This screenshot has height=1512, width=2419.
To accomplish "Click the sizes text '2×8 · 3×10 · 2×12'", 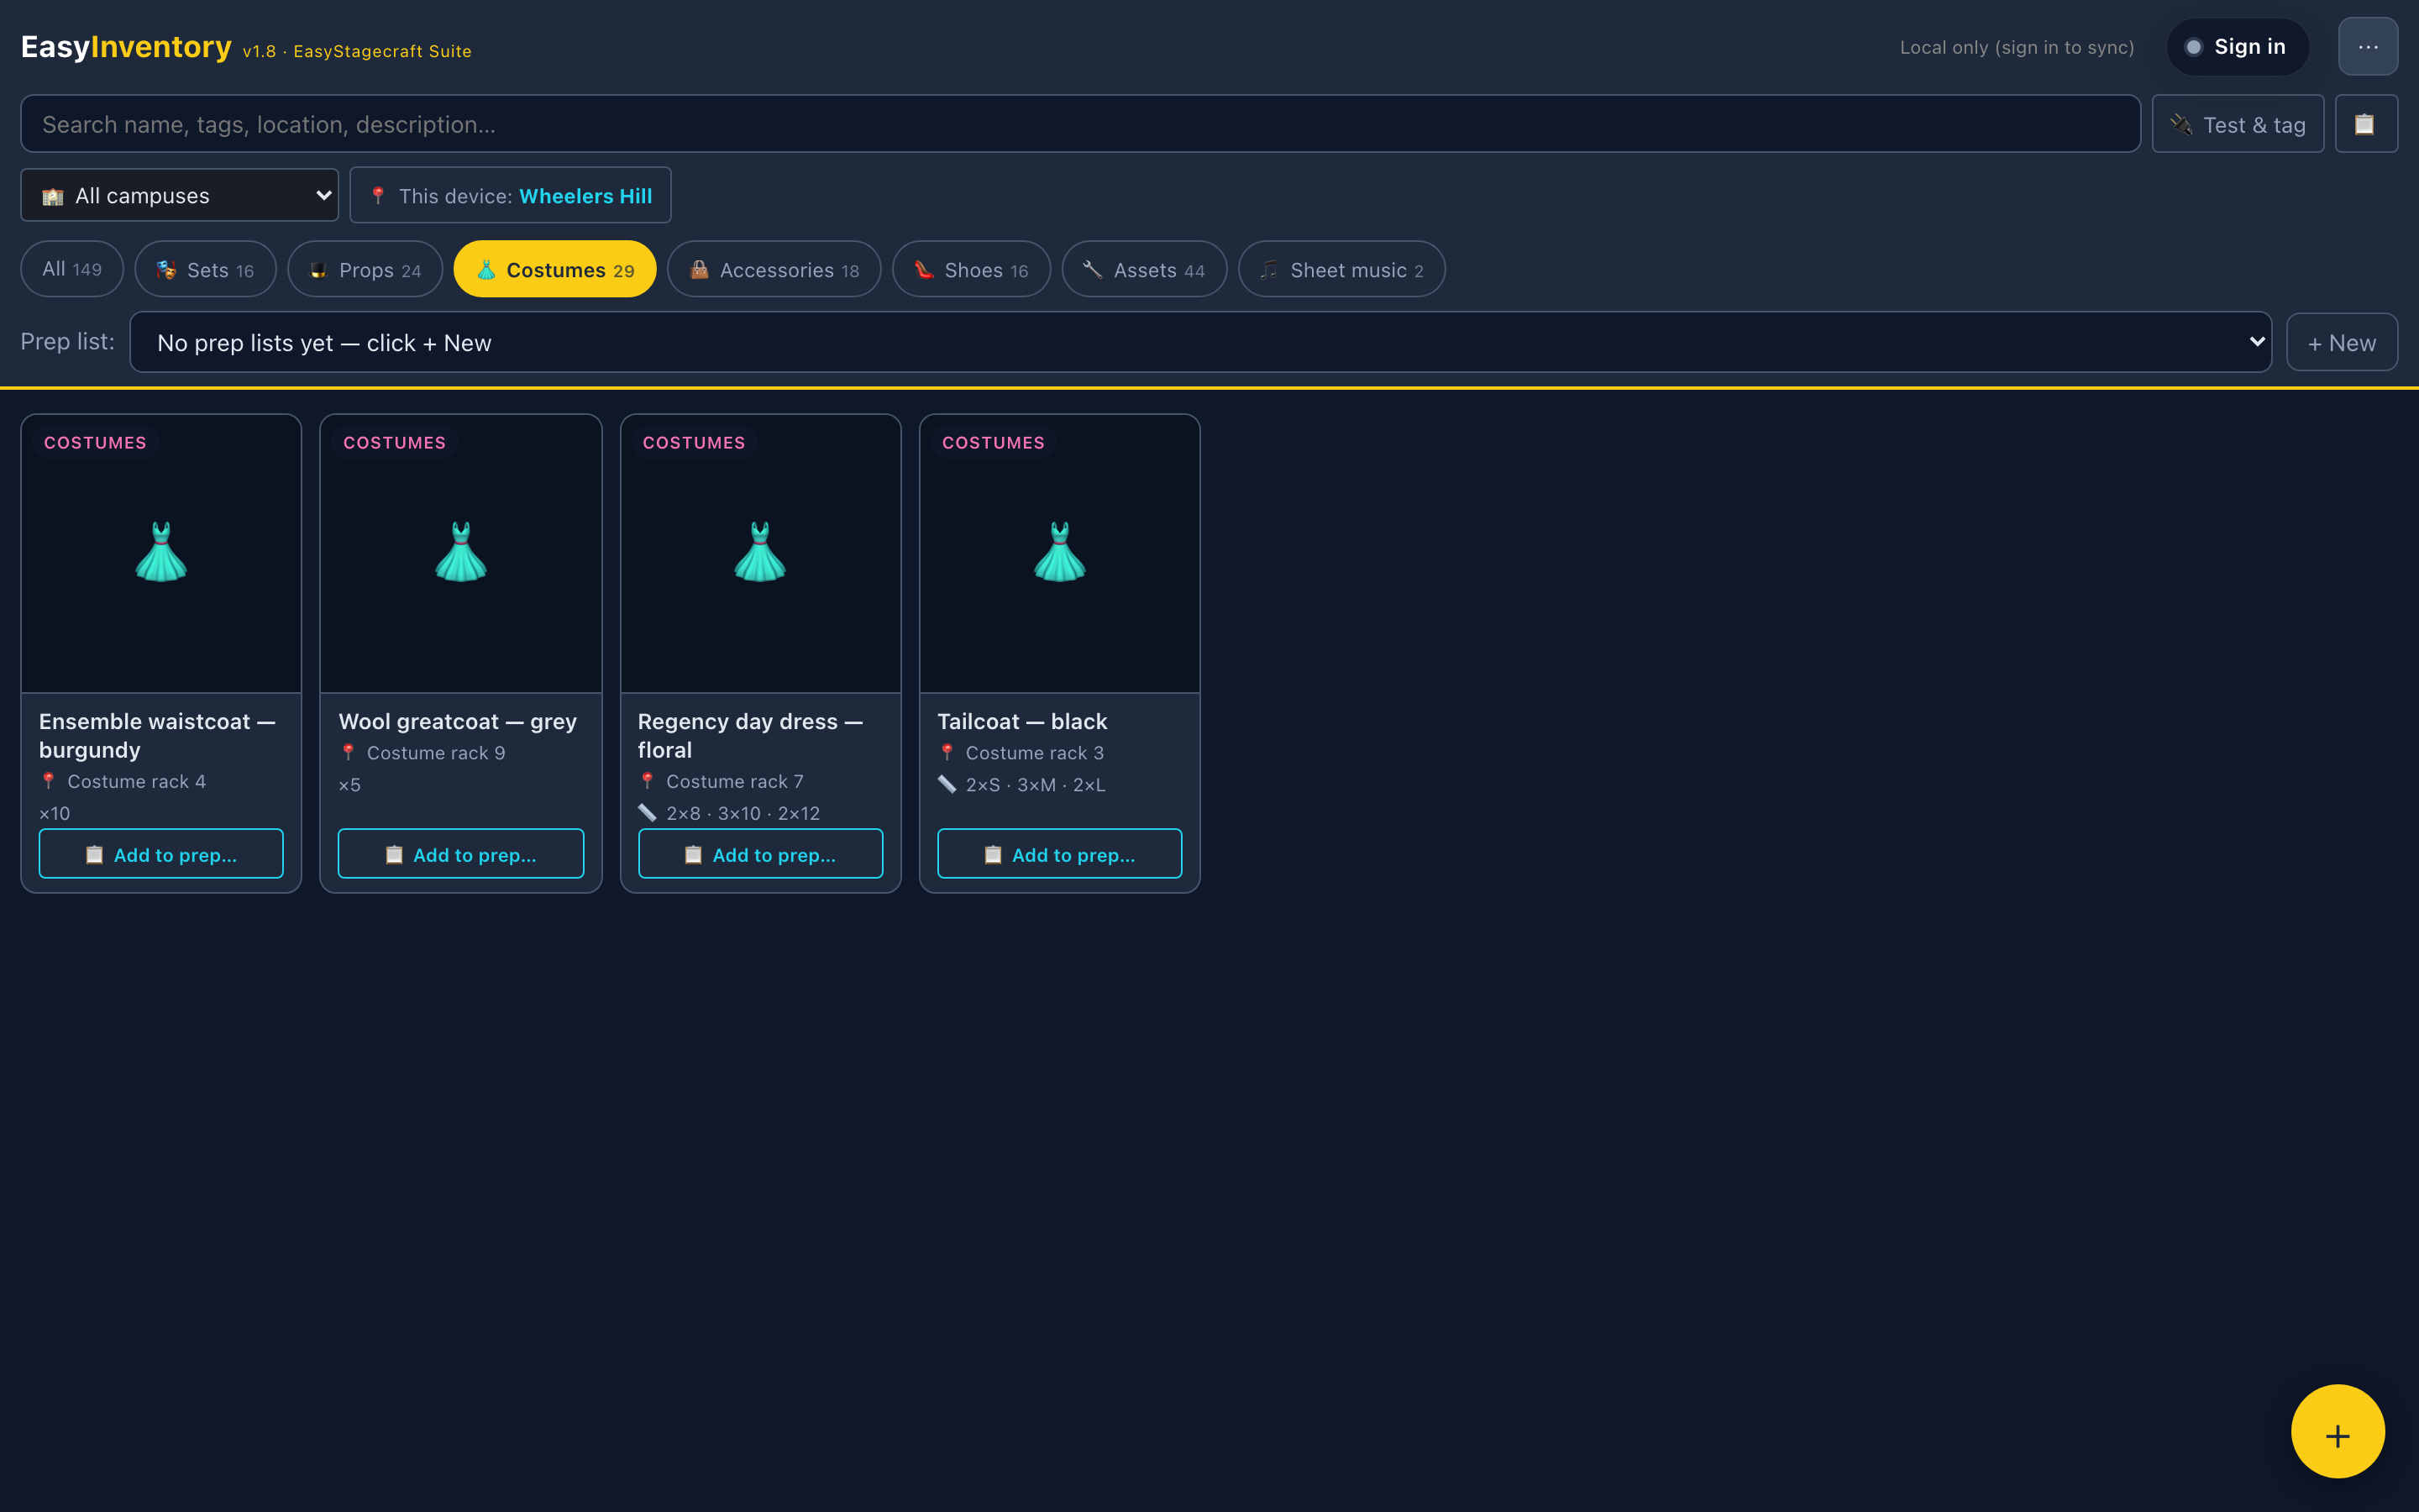I will pos(742,813).
